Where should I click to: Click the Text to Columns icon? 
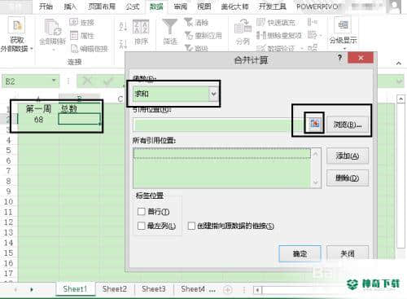(243, 27)
